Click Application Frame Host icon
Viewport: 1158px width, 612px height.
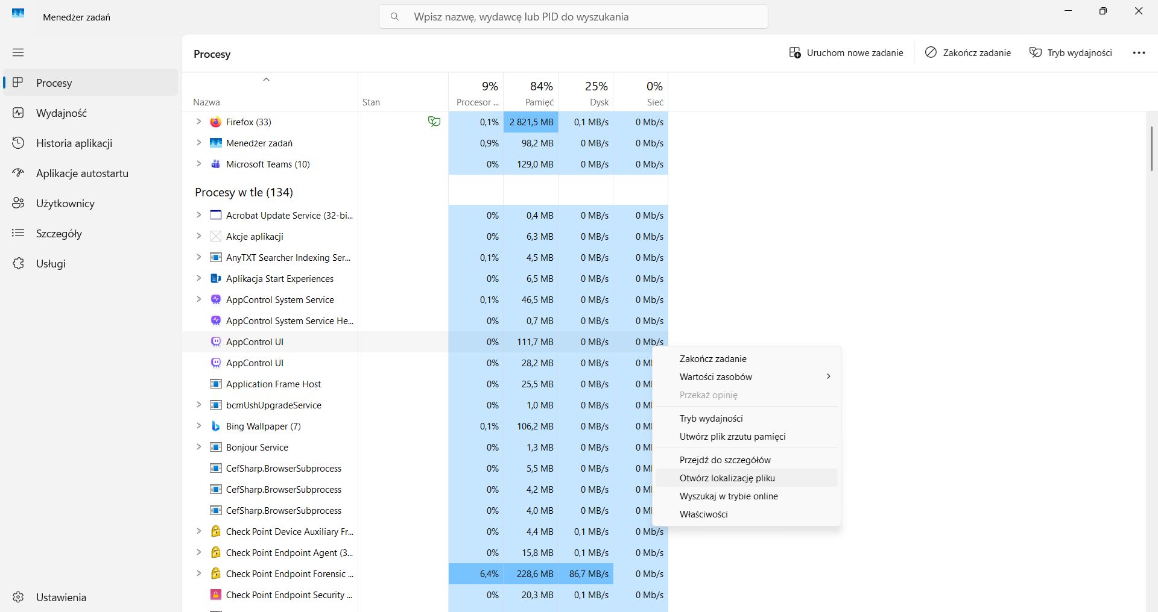coord(215,384)
